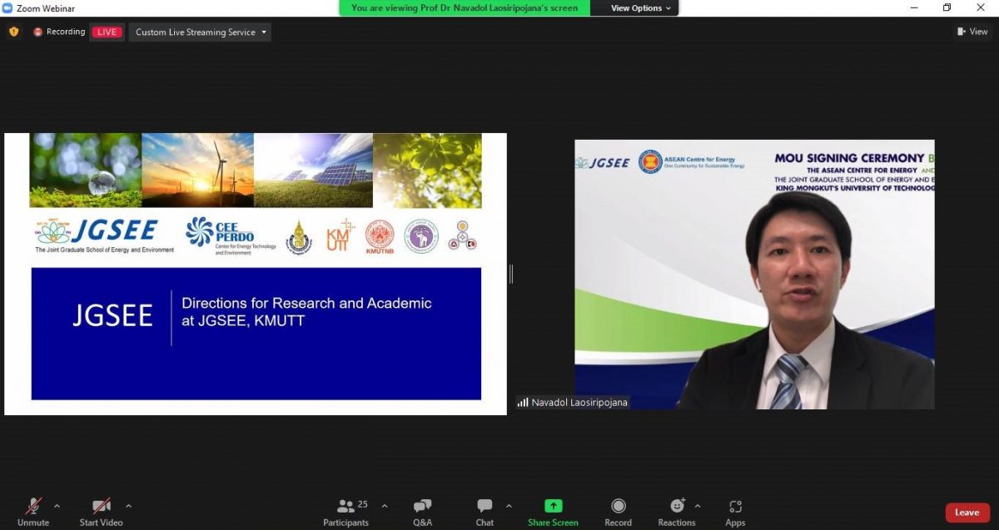This screenshot has width=999, height=530.
Task: Click the green Share Screen button
Action: click(x=553, y=511)
